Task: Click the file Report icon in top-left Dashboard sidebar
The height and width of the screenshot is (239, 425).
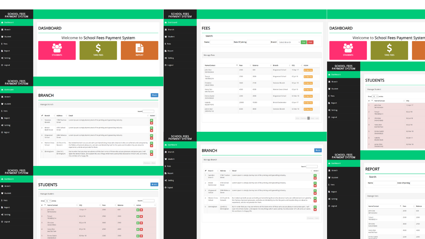Action: pos(2,51)
